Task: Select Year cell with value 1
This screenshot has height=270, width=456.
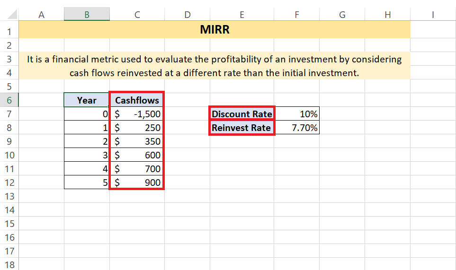Action: tap(87, 127)
